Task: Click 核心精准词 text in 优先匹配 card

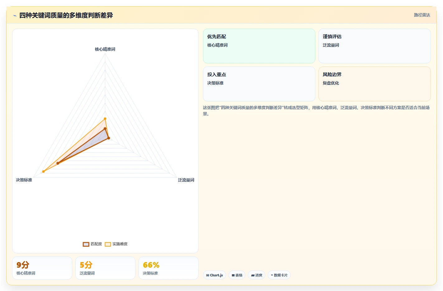Action: pos(217,45)
